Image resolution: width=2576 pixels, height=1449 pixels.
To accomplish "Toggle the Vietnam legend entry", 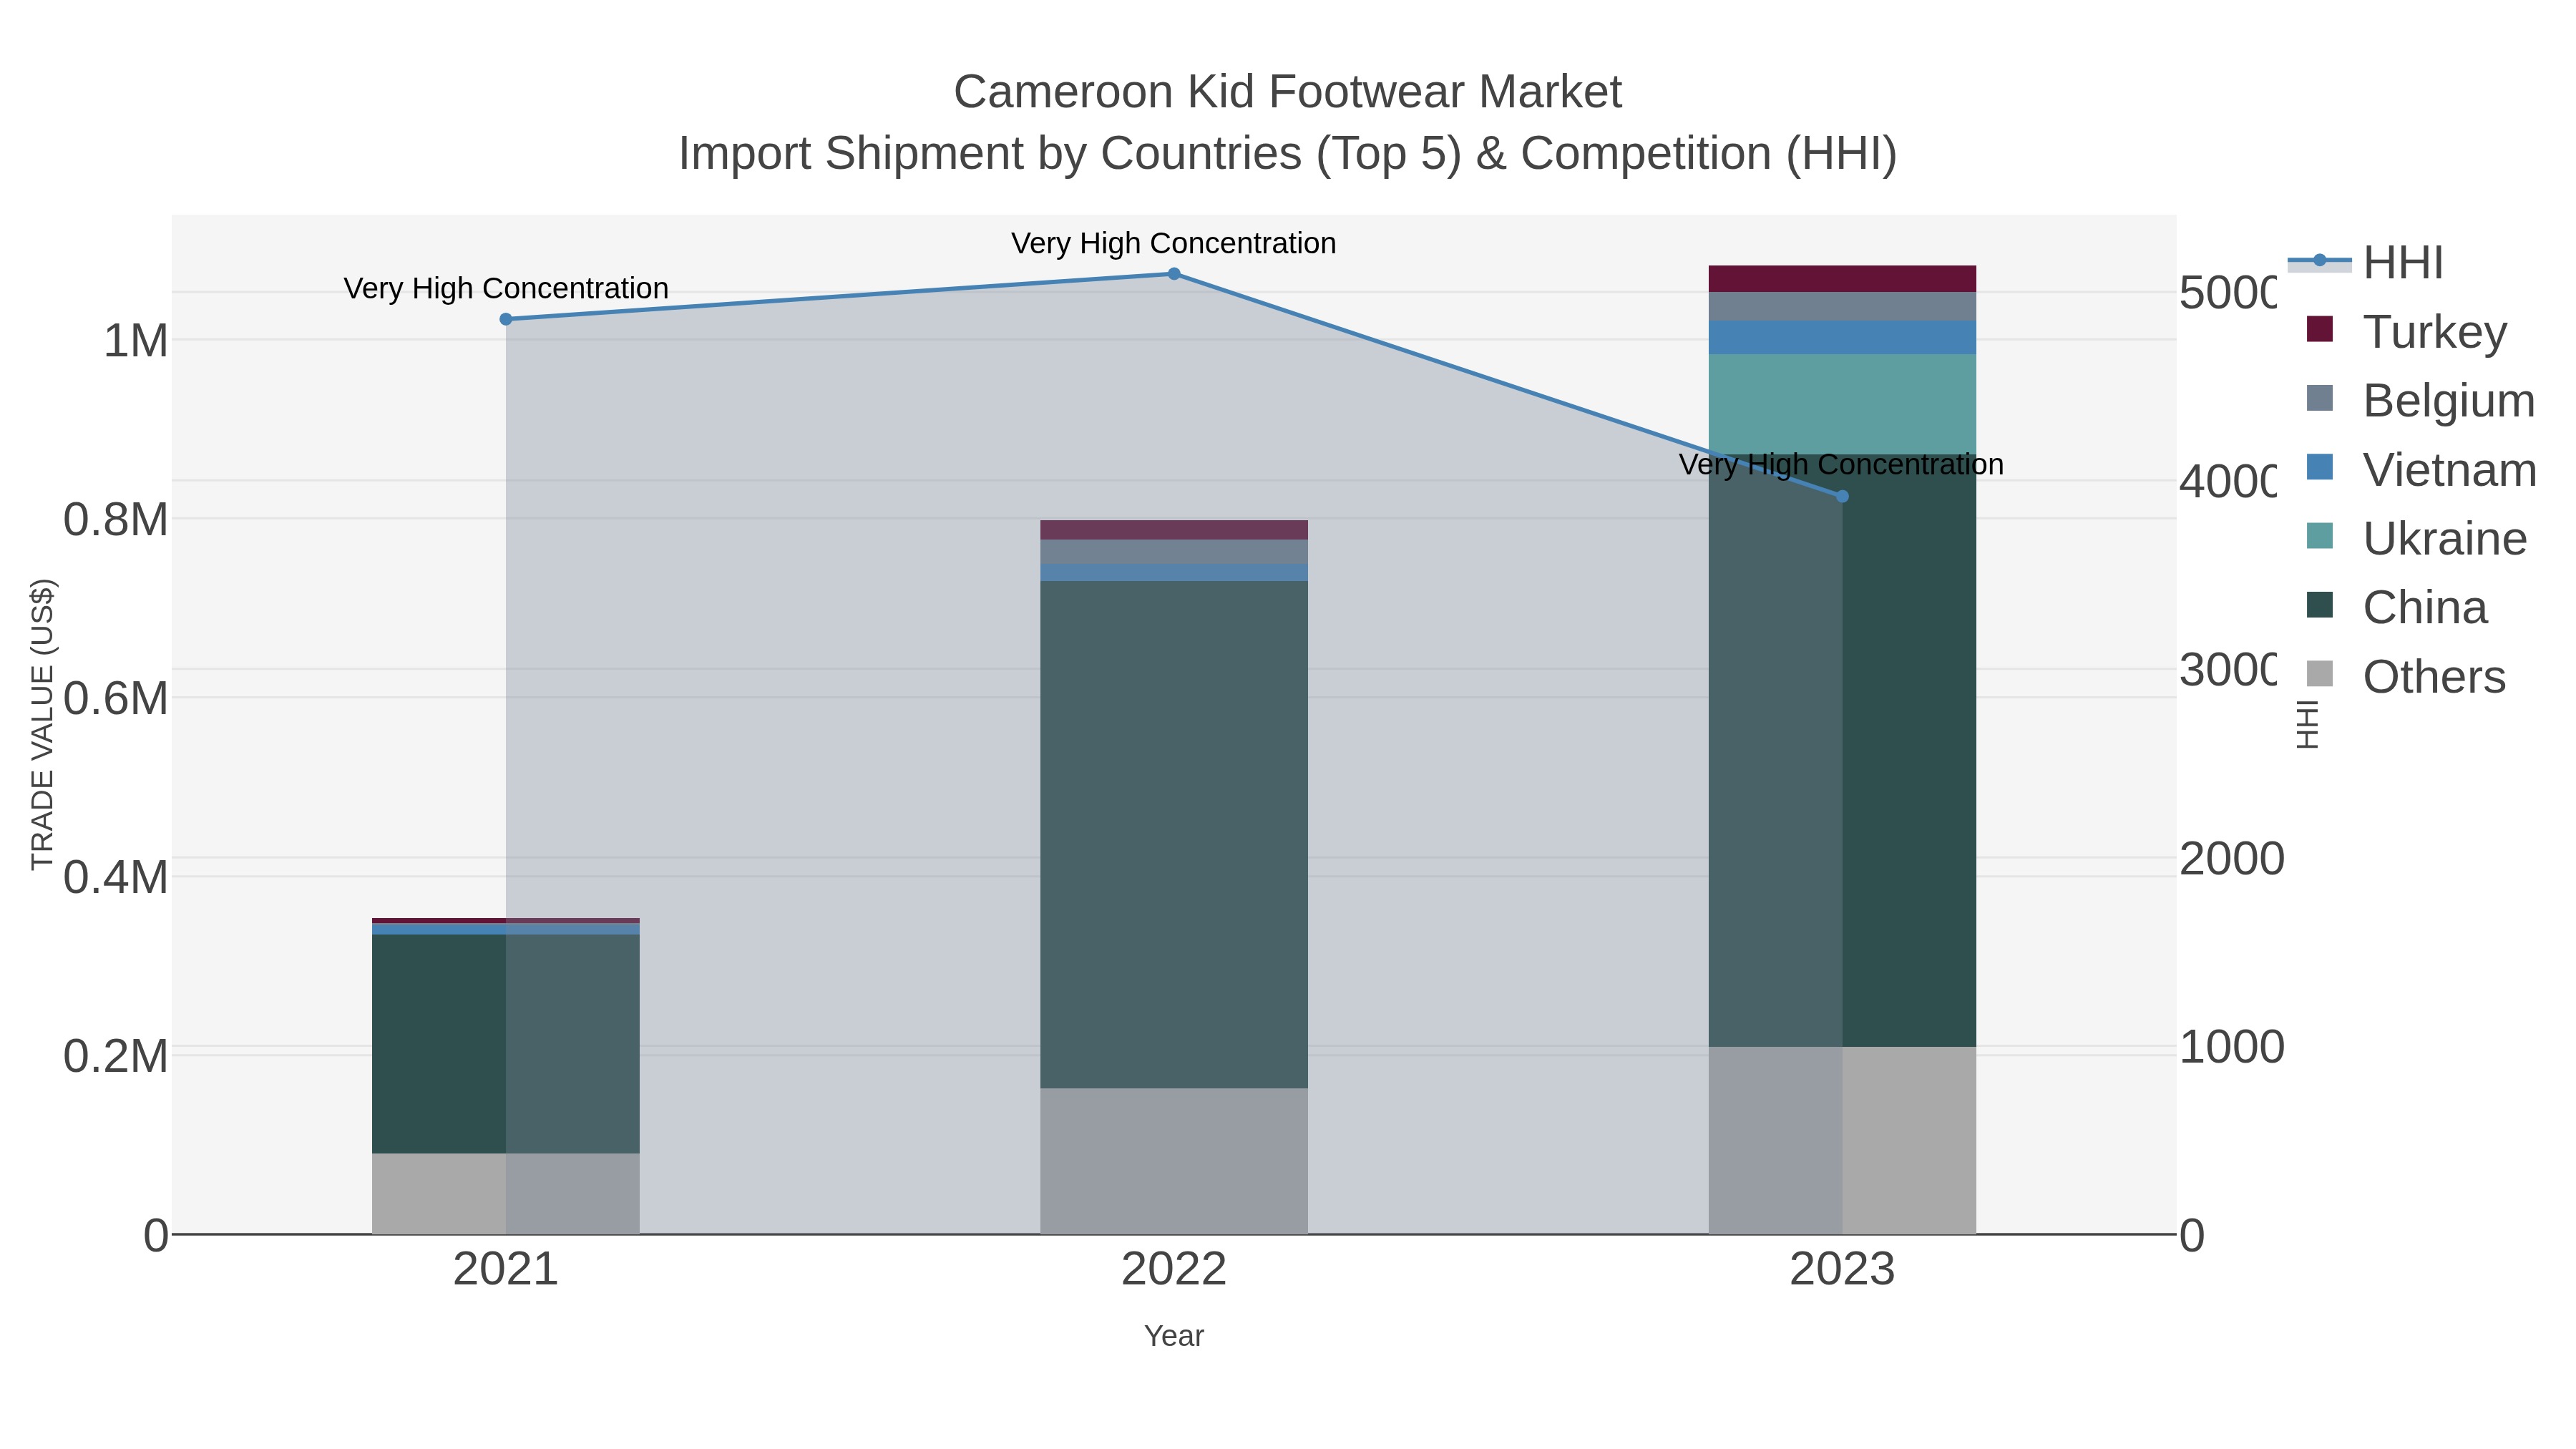I will (2421, 469).
